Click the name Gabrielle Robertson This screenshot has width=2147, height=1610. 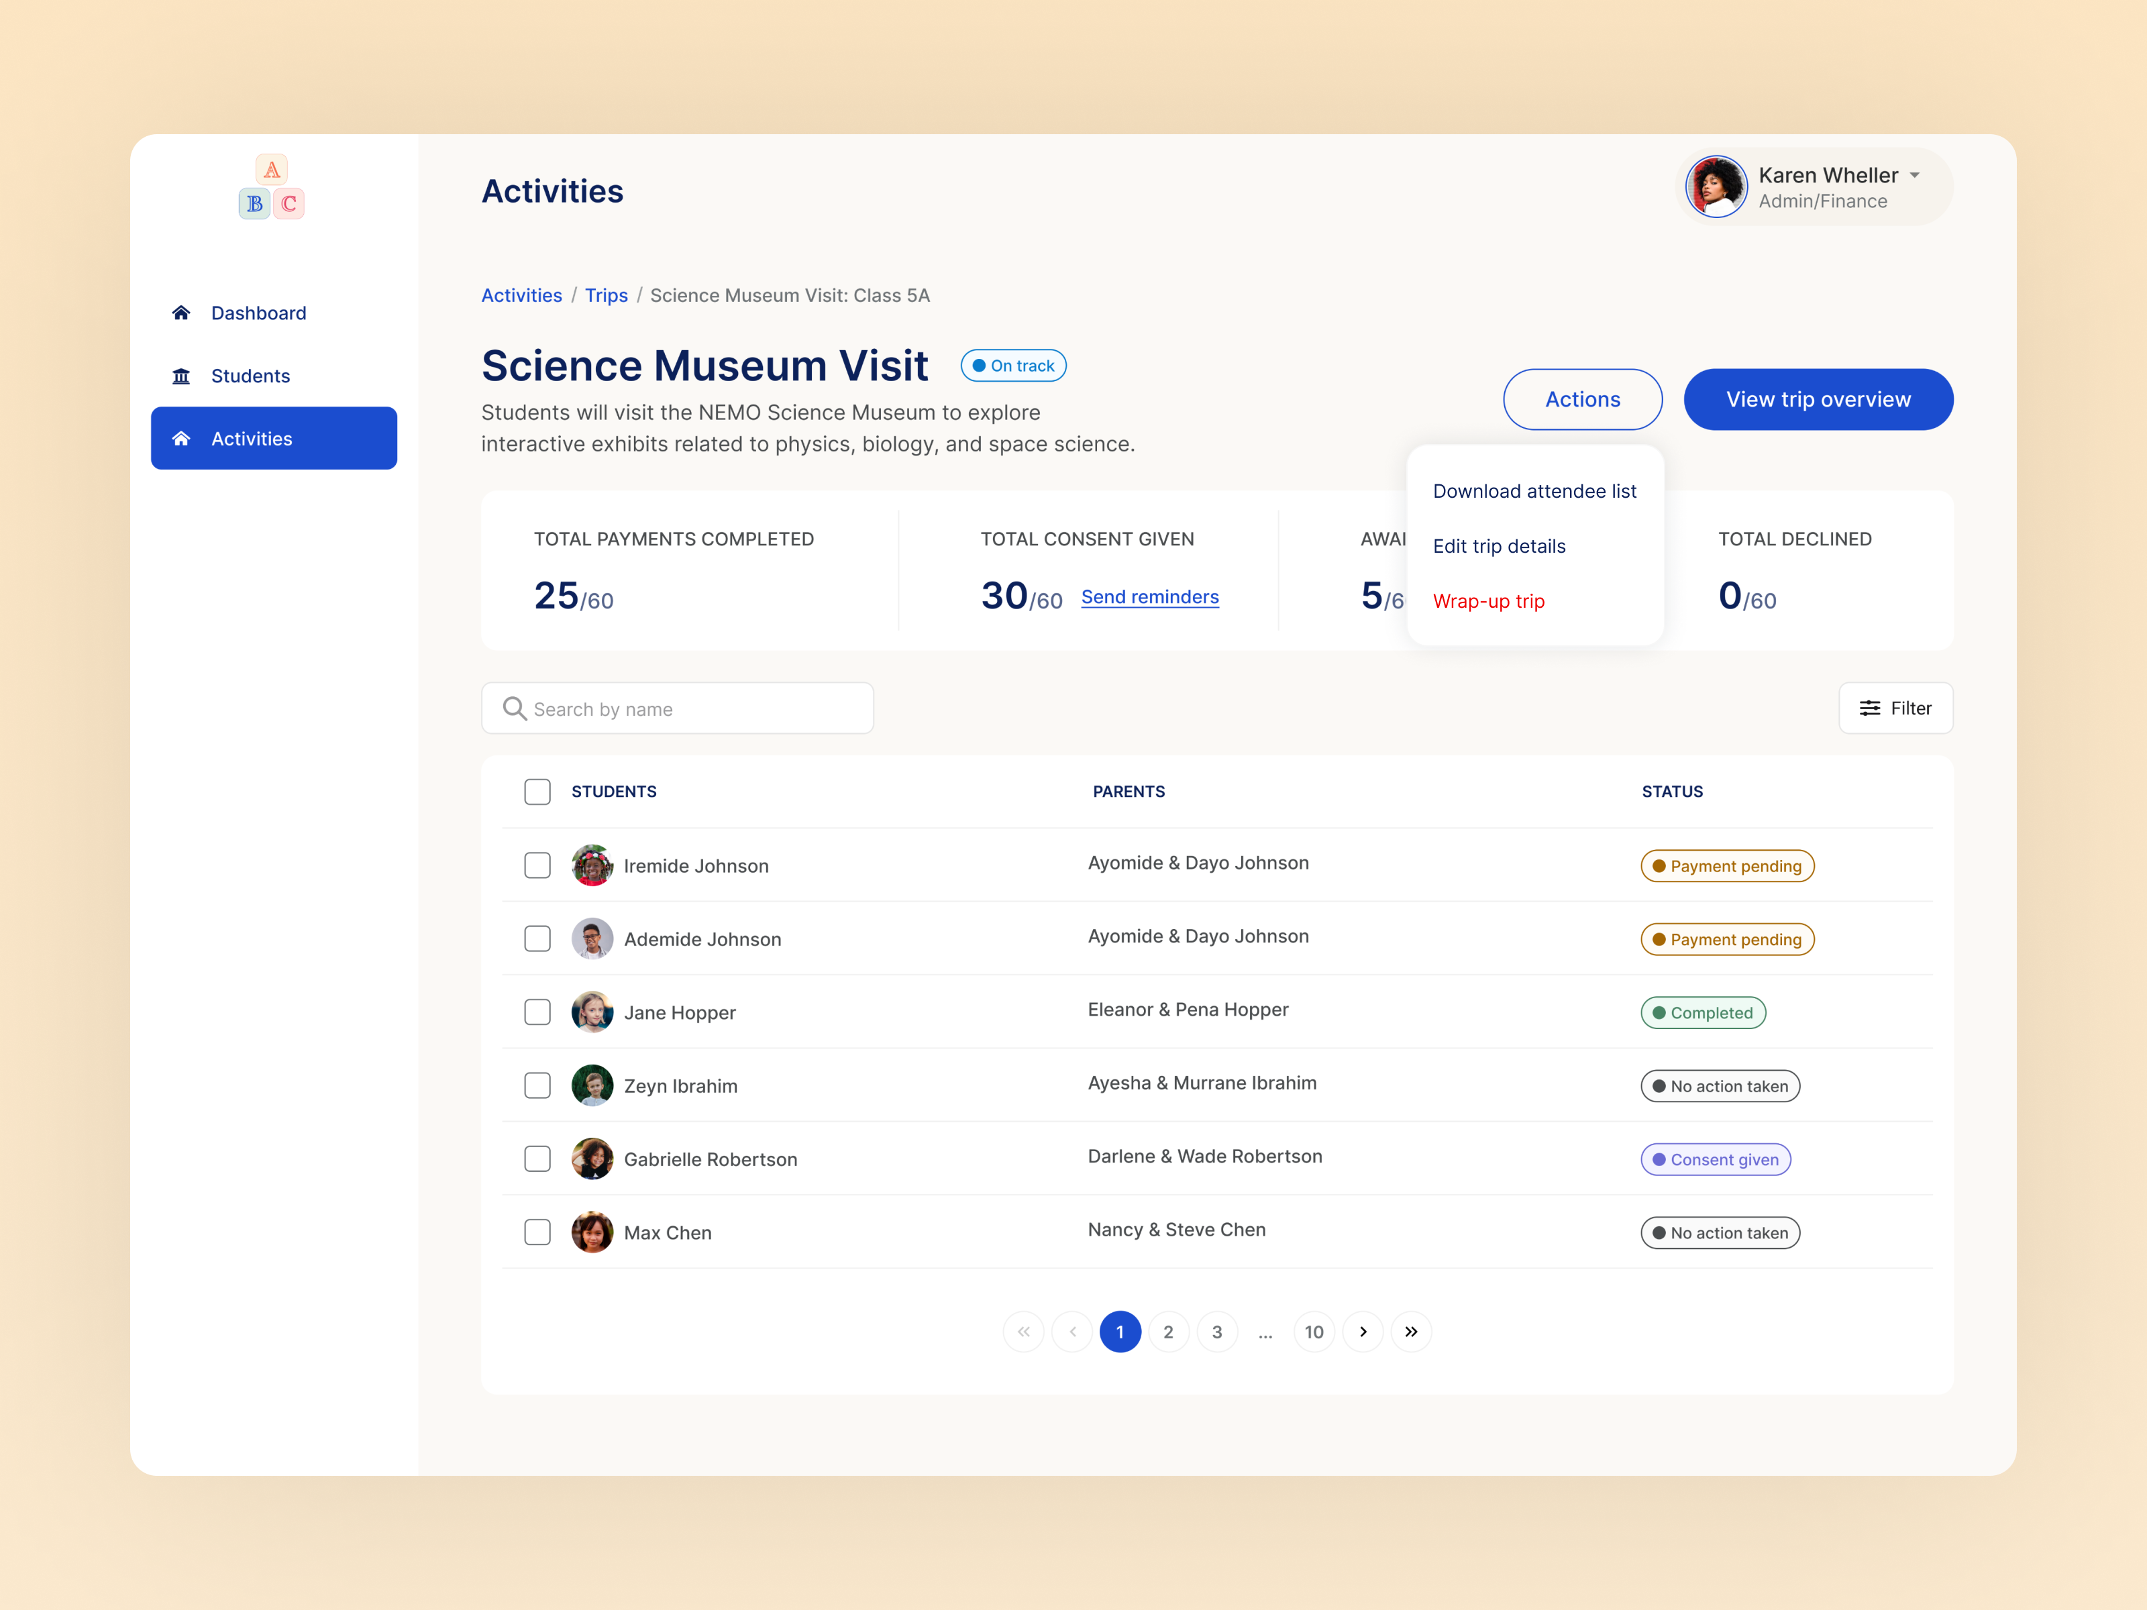coord(711,1159)
